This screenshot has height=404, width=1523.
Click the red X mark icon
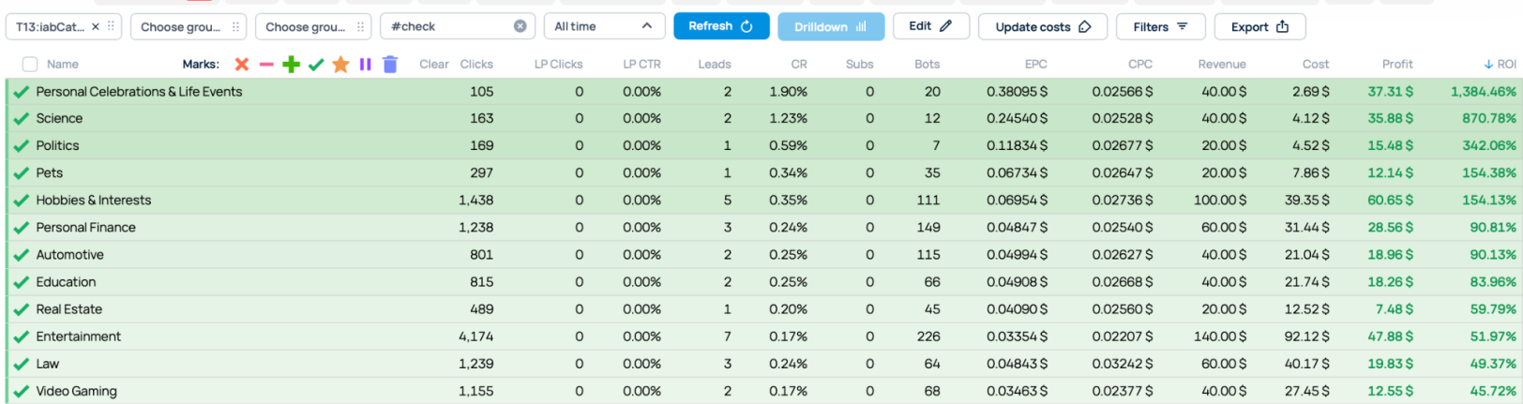point(241,65)
